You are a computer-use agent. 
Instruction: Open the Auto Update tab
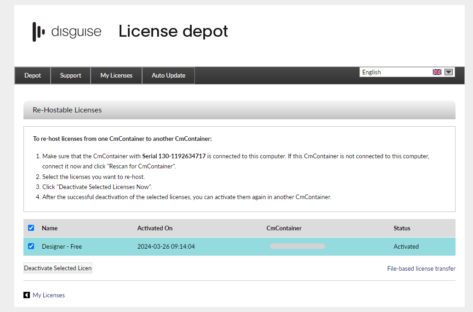168,75
